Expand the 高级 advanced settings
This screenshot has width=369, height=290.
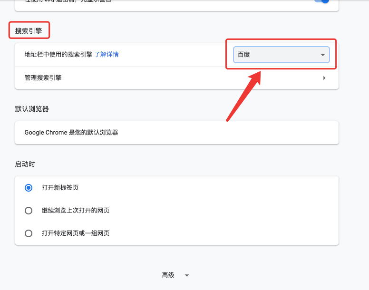pos(175,275)
